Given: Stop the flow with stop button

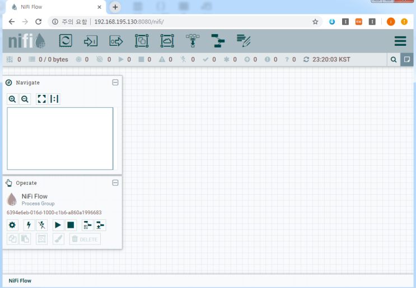Looking at the screenshot, I should (71, 225).
